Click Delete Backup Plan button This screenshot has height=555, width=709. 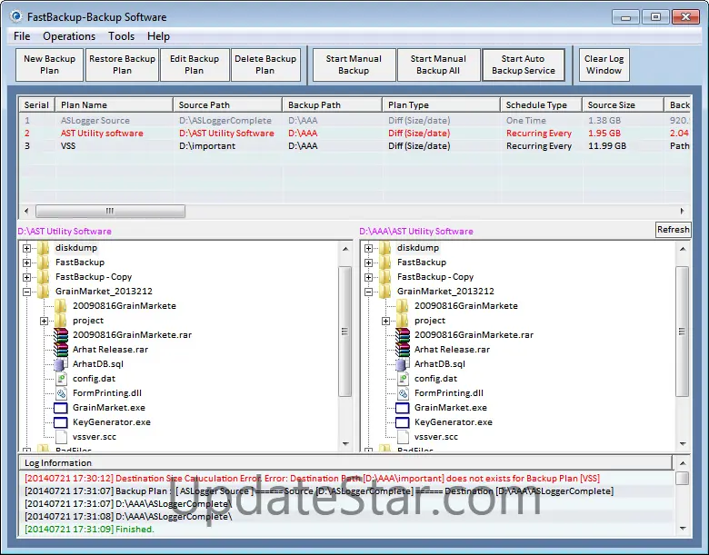[x=265, y=64]
